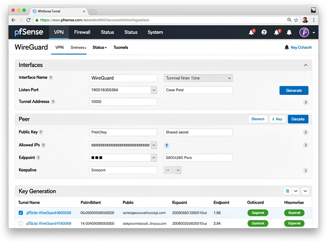Viewport: 327px width, 242px height.
Task: Click arrow icon on Allowed IPs row
Action: click(306, 145)
